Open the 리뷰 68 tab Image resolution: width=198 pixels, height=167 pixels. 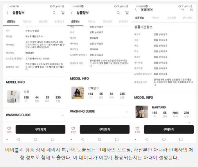click(x=91, y=22)
